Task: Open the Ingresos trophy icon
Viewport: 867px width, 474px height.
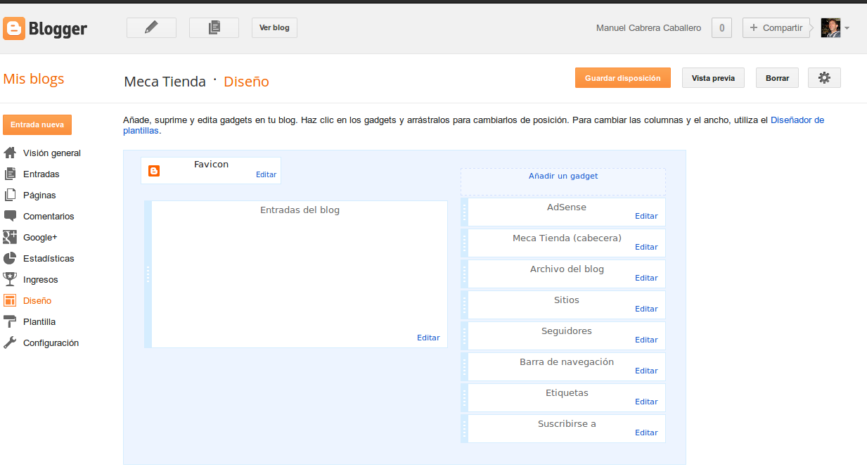Action: 10,279
